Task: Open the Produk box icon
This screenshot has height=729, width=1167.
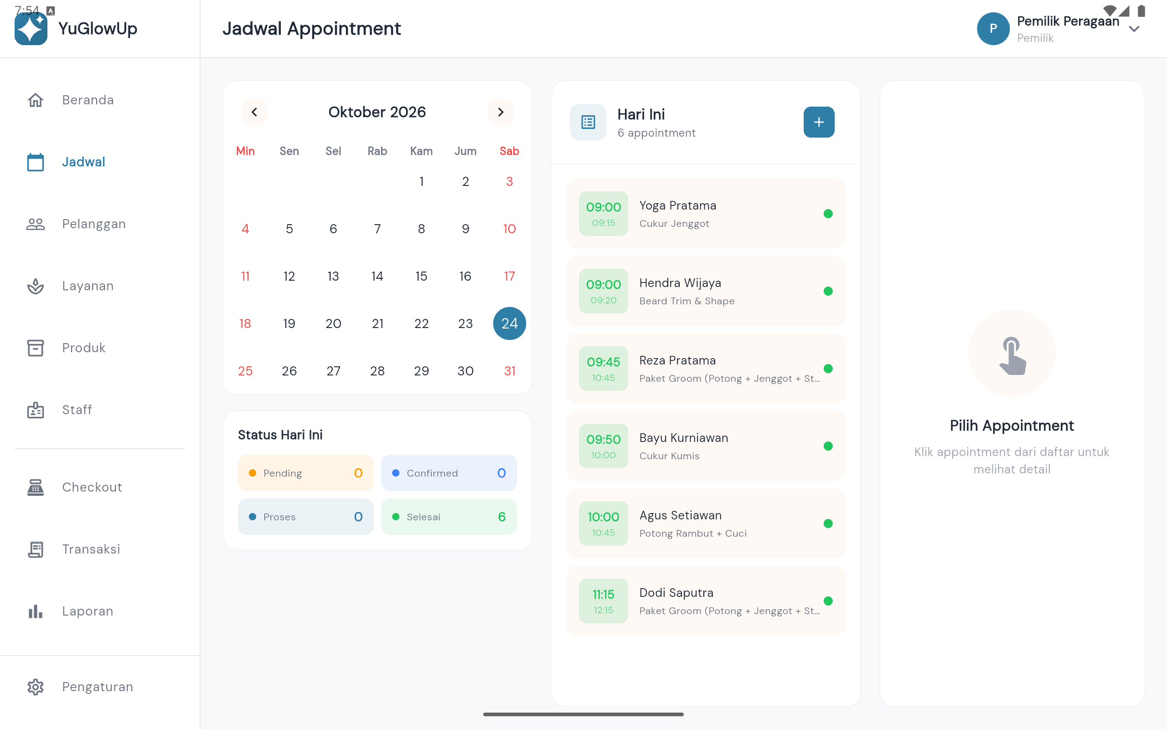Action: 36,348
